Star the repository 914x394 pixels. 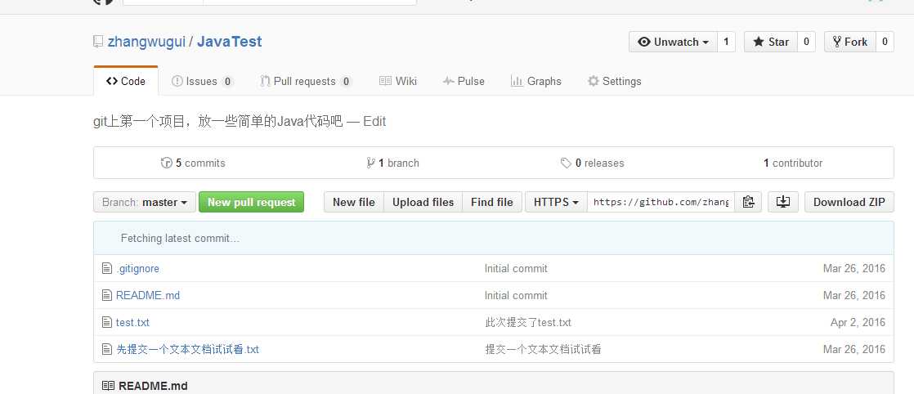[x=770, y=42]
